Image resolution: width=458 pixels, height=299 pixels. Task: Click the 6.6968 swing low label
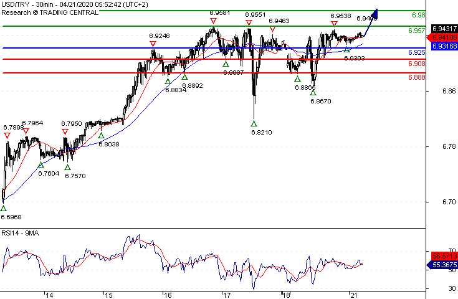(x=11, y=217)
